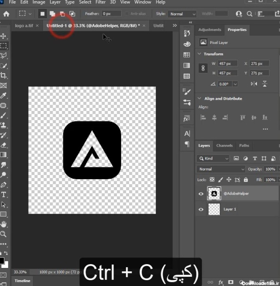Screen dimensions: 280x286
Task: Open the Swatches panel grid icon
Action: 187,55
